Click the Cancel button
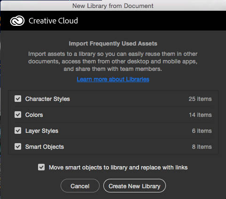The image size is (226, 199). coord(80,186)
